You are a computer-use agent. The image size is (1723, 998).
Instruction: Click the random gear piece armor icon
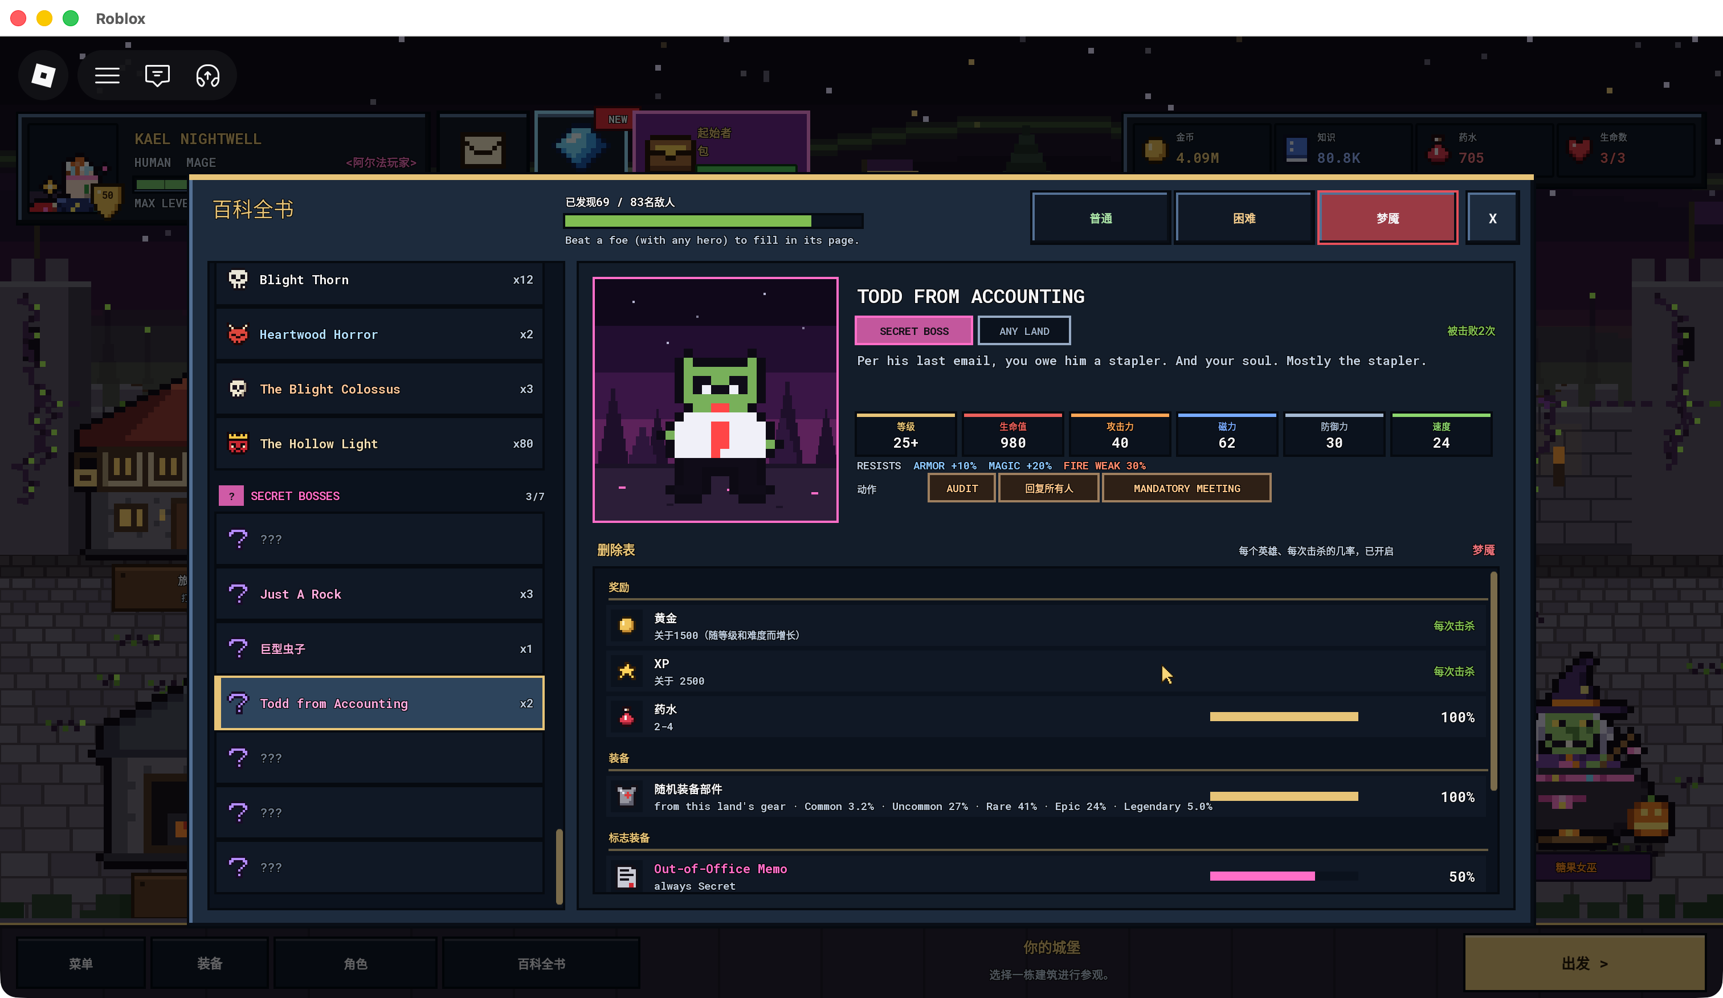click(626, 796)
